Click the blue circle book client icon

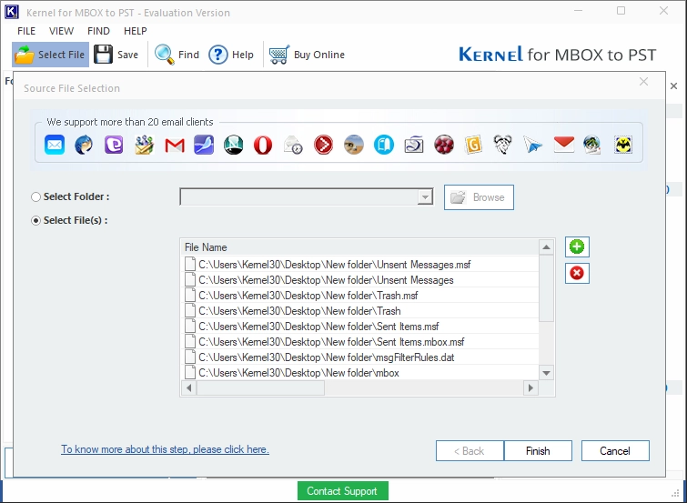[384, 145]
